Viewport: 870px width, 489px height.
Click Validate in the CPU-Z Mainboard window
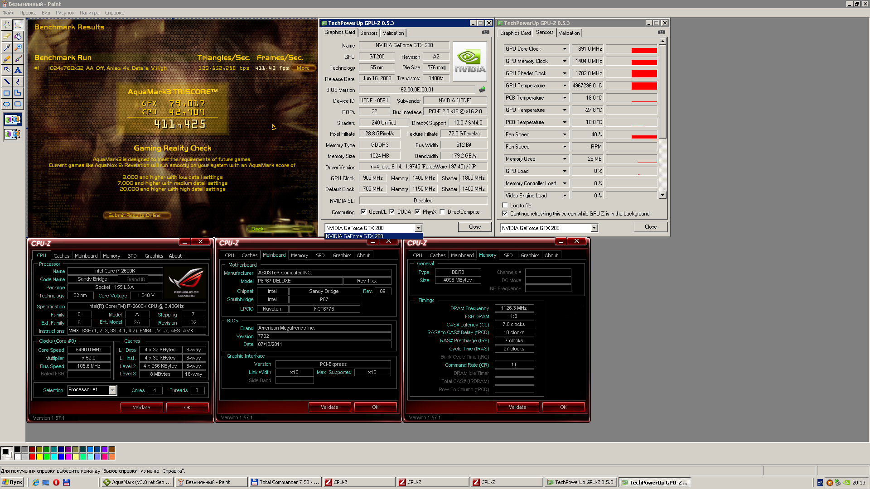[329, 407]
